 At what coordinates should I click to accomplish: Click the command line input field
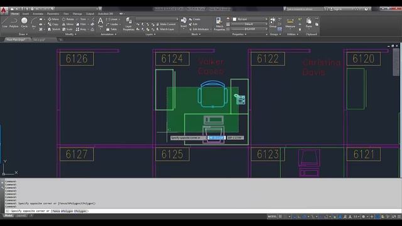pos(202,211)
